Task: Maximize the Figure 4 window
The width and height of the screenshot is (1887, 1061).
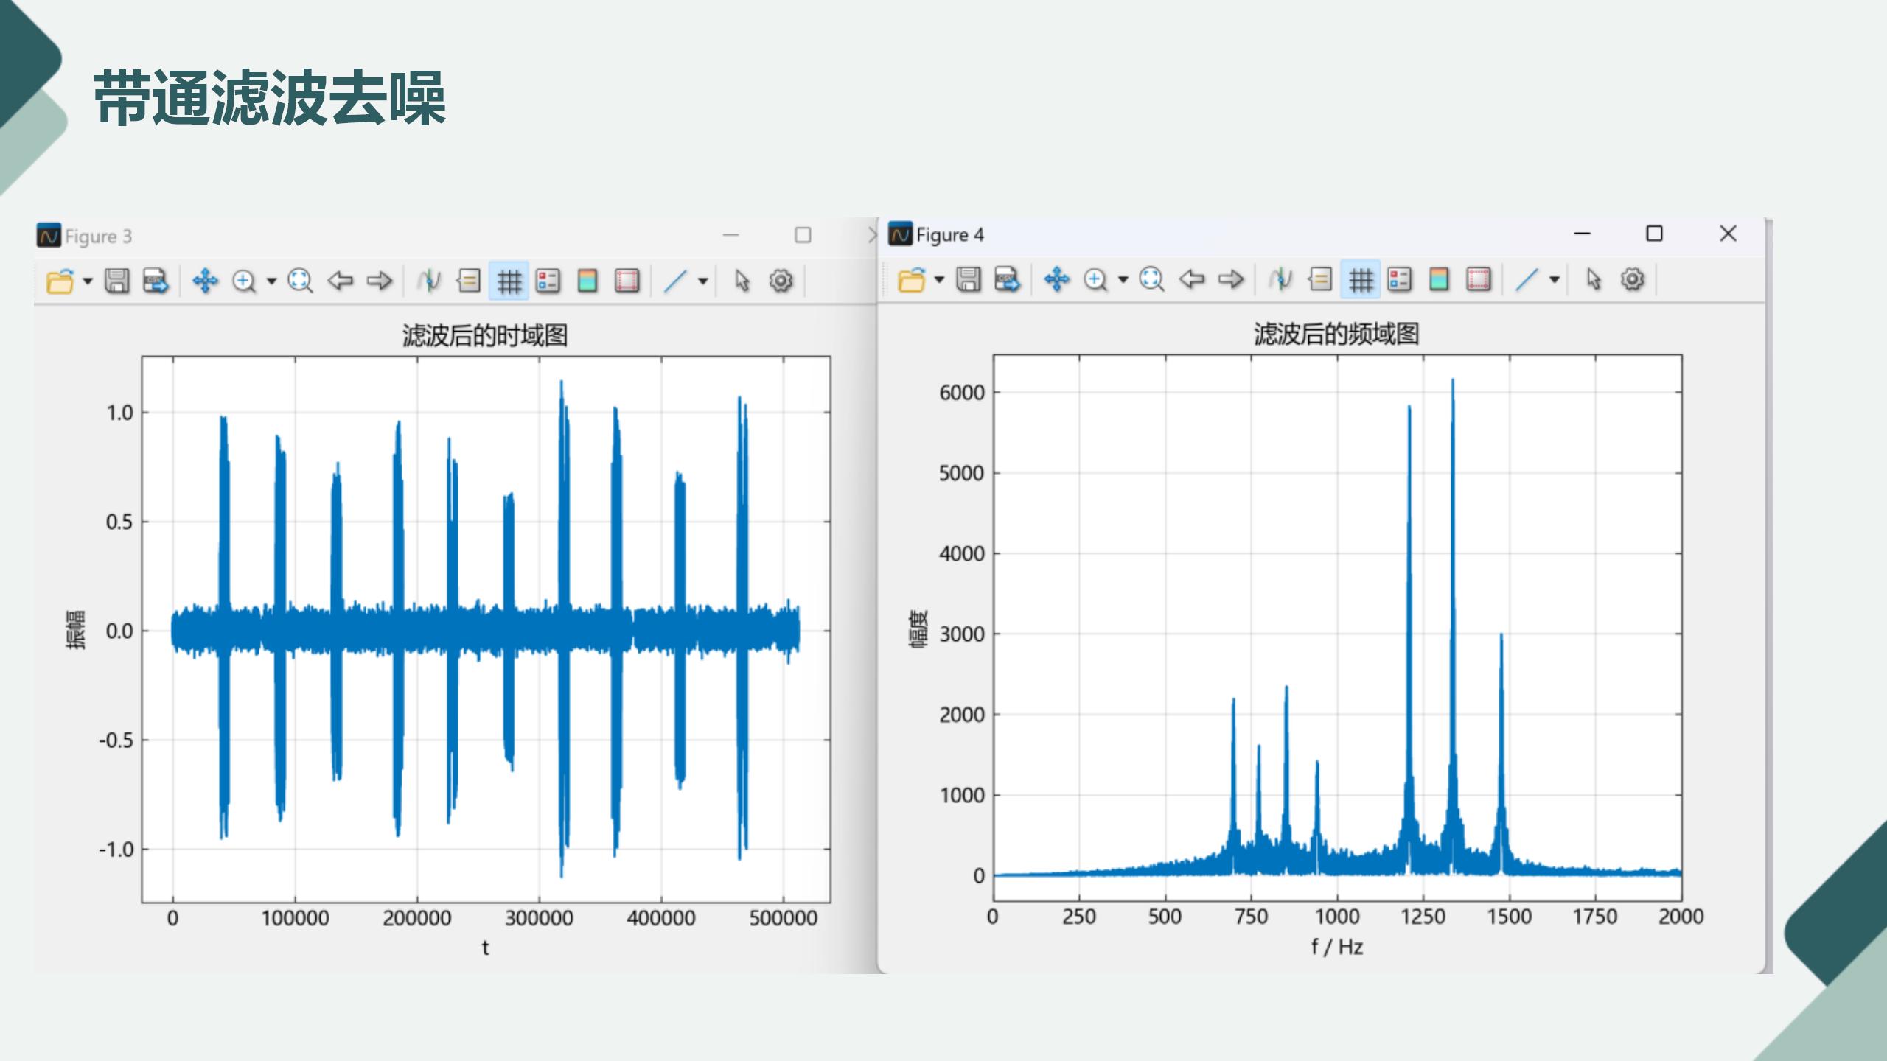Action: click(x=1654, y=234)
